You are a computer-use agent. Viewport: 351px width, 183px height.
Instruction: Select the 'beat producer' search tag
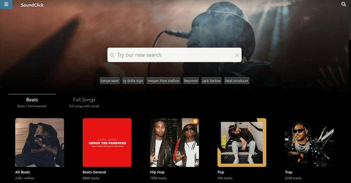coord(237,81)
